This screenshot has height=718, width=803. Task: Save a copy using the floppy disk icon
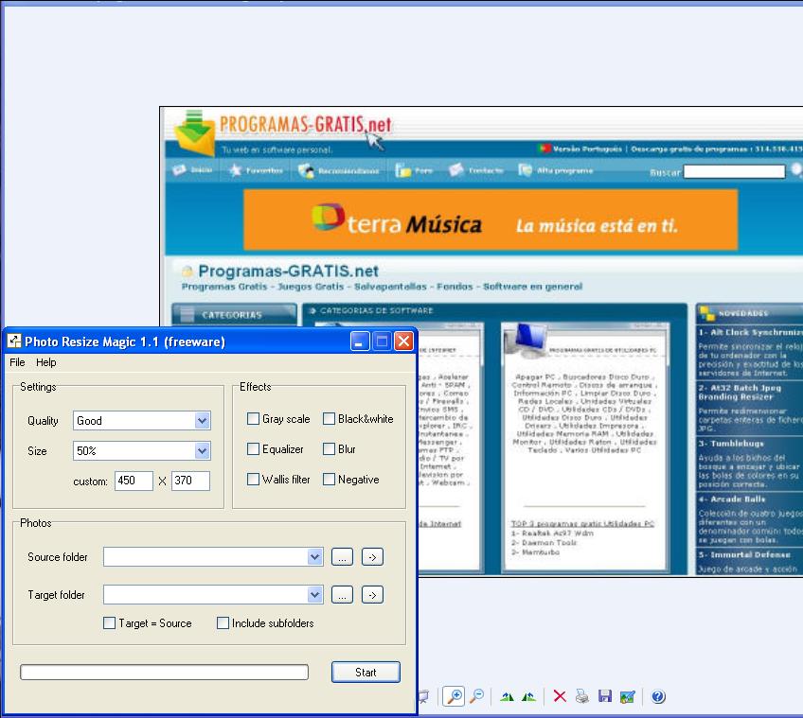pos(605,696)
